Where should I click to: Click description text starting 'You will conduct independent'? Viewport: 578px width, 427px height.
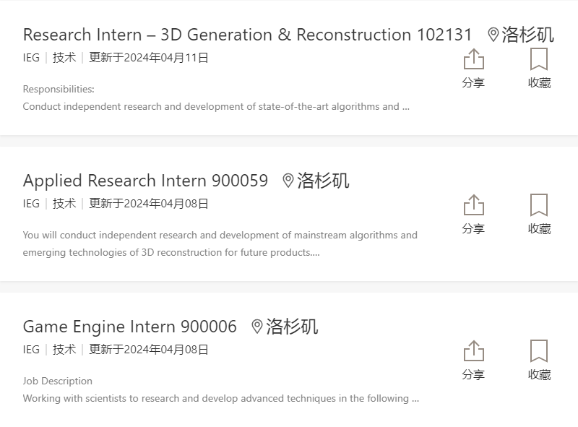point(220,243)
